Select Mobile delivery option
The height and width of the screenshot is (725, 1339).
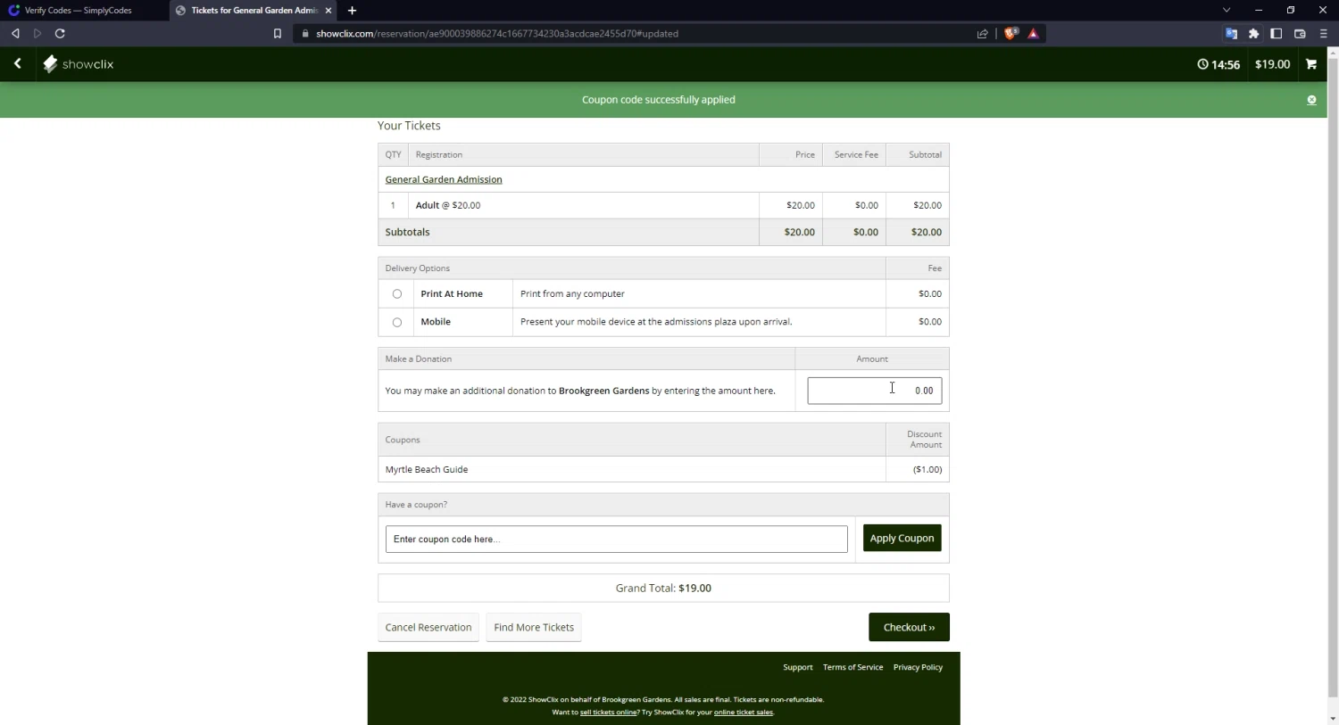click(x=397, y=322)
